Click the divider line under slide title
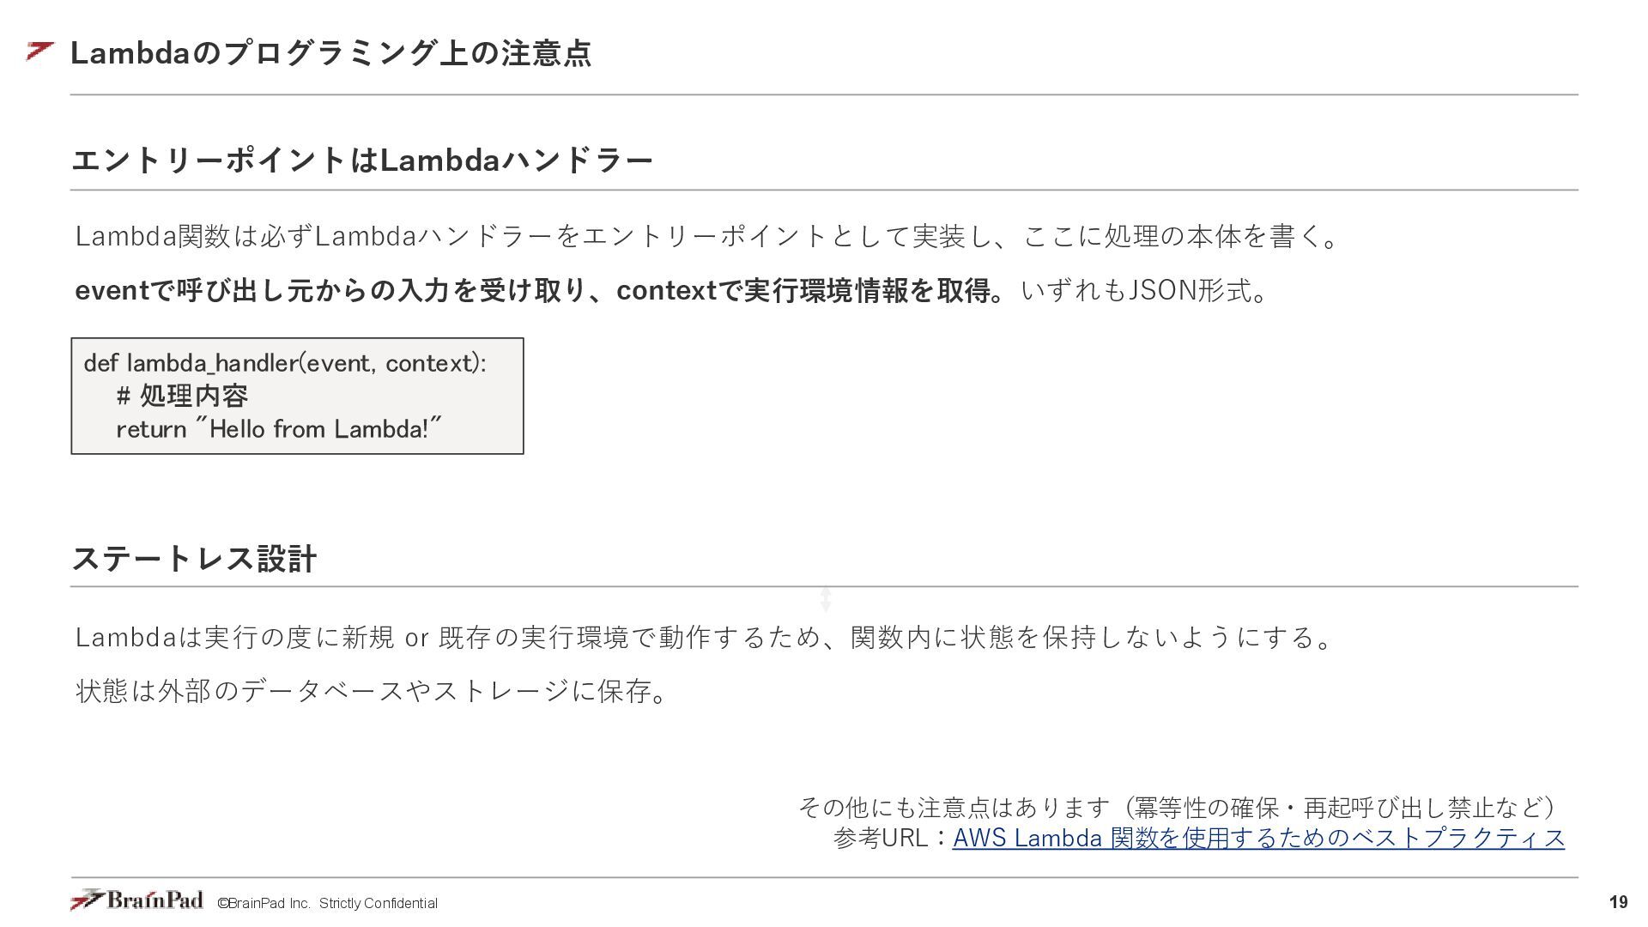Image resolution: width=1648 pixels, height=927 pixels. coord(824,94)
